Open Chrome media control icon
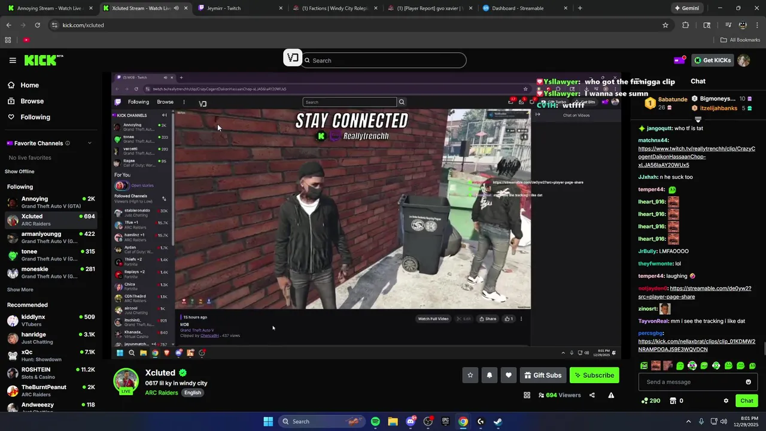766x431 pixels. (x=728, y=25)
